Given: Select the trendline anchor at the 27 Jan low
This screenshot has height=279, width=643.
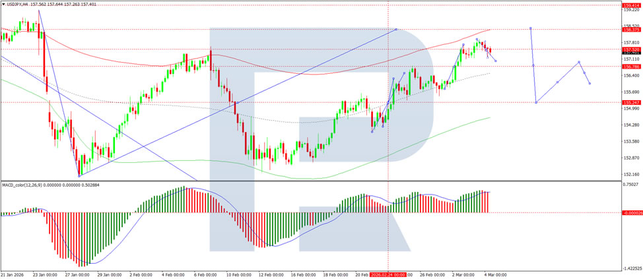Looking at the screenshot, I should [x=79, y=175].
